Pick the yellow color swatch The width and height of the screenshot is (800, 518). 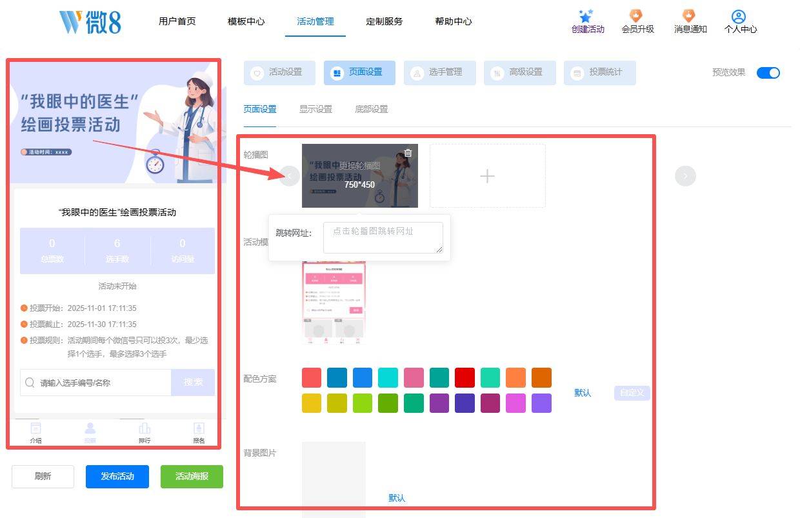point(312,403)
